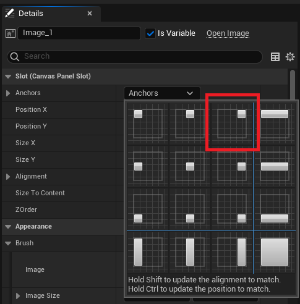
Task: Select the middle-right anchor preset
Action: 232,166
